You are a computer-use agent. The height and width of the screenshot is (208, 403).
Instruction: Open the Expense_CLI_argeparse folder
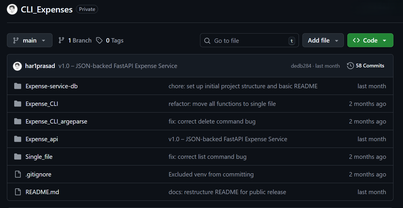point(56,121)
